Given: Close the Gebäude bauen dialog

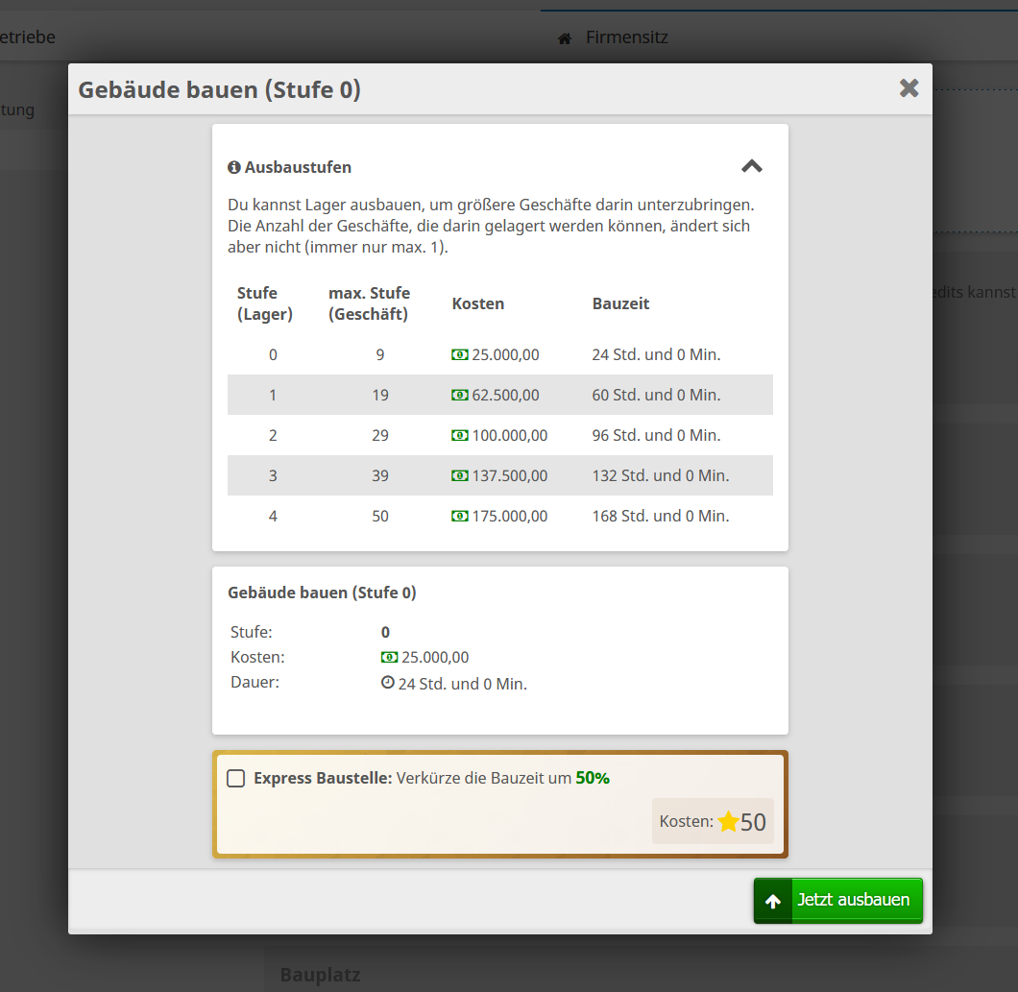Looking at the screenshot, I should [x=909, y=88].
